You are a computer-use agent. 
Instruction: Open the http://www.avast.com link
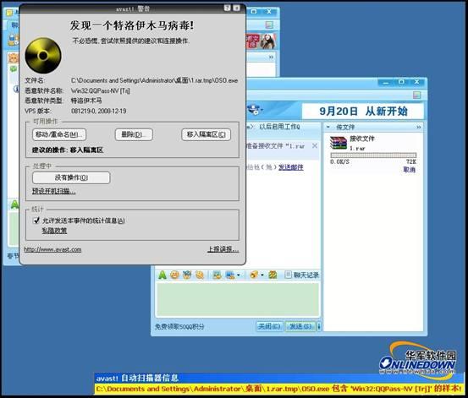point(52,249)
